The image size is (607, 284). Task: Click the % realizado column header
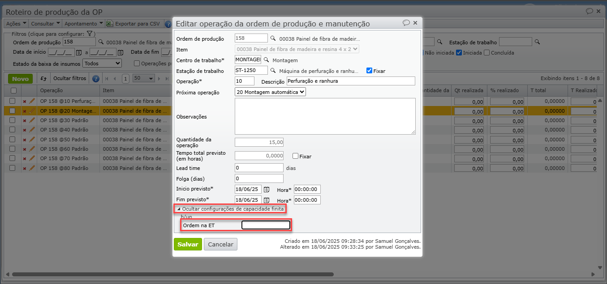(x=506, y=90)
